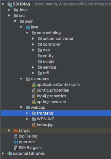Viewport: 111px width, 159px height.
Task: Click the orange target folder icon
Action: click(x=16, y=131)
